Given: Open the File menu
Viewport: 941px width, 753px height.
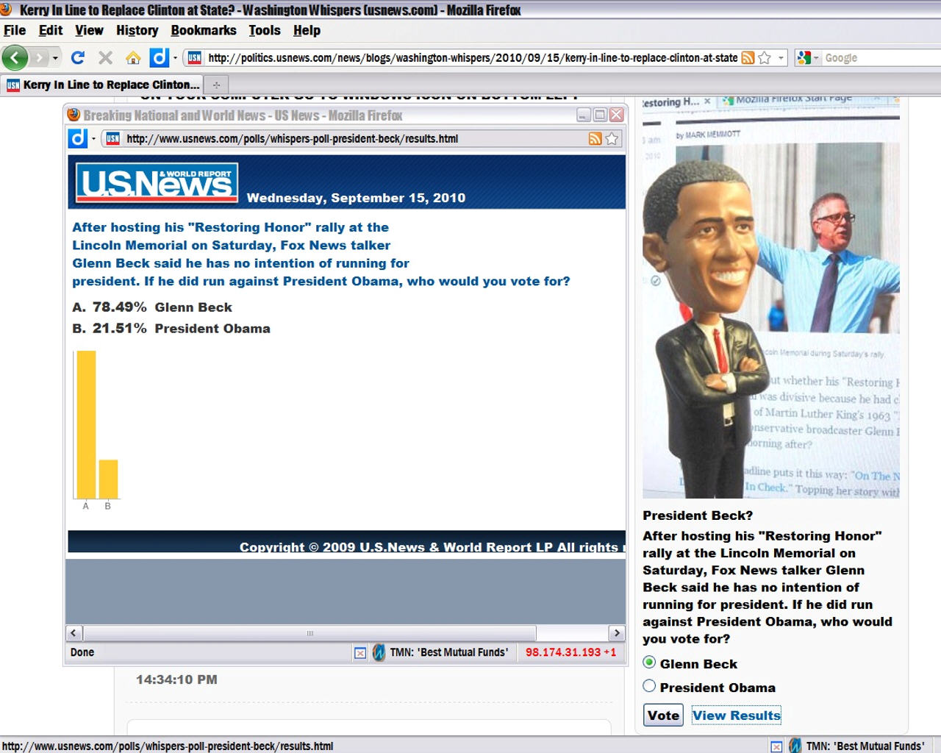Looking at the screenshot, I should pos(15,30).
